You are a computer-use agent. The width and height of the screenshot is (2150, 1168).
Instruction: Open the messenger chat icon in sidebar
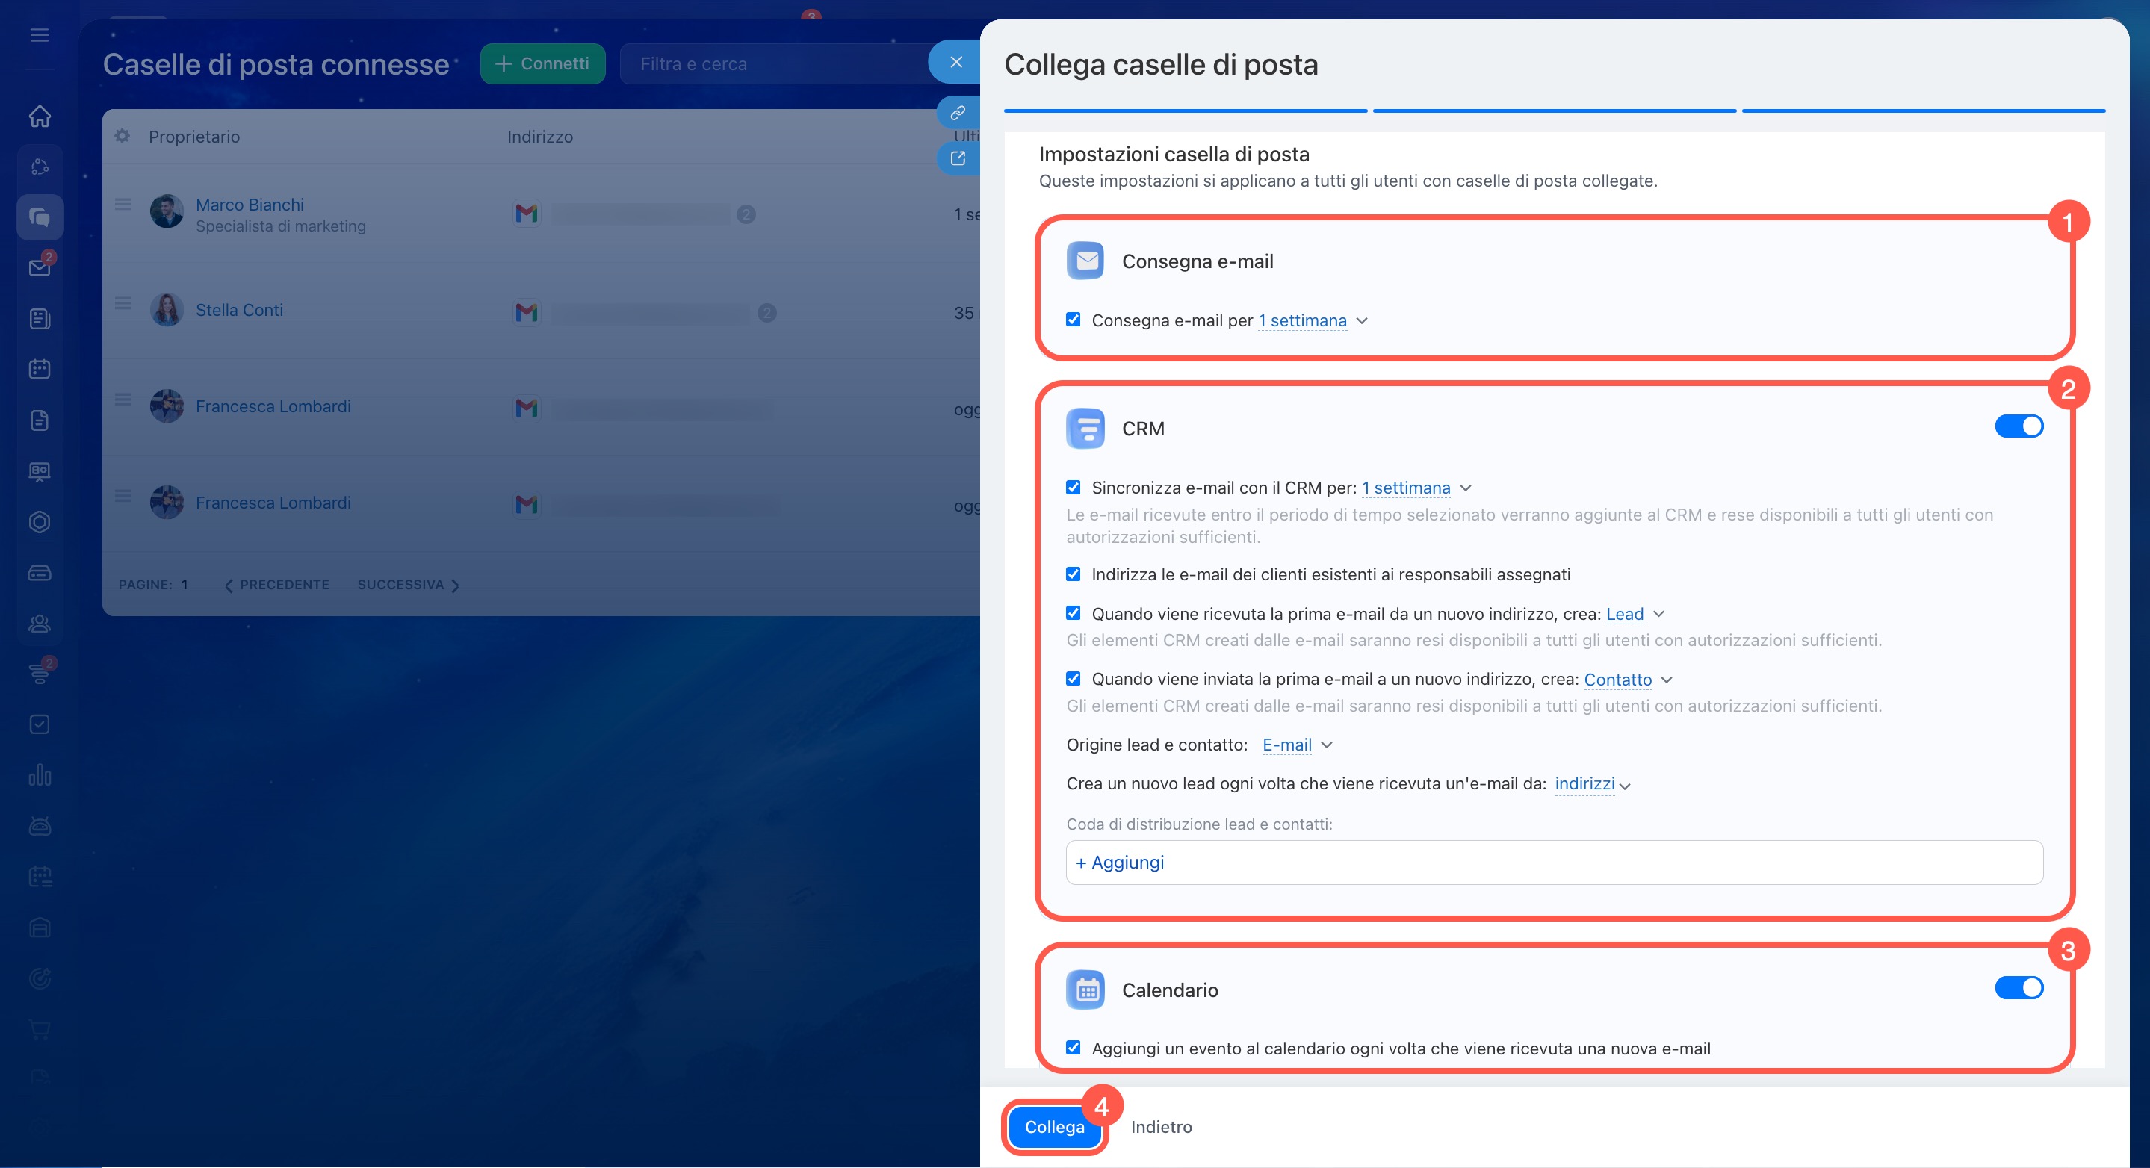tap(40, 218)
